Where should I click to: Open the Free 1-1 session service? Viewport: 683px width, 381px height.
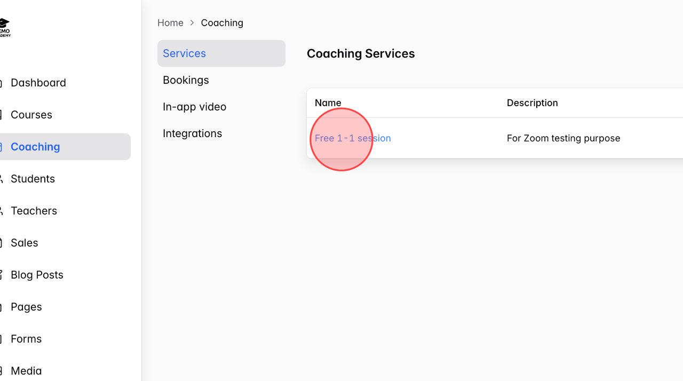(353, 138)
